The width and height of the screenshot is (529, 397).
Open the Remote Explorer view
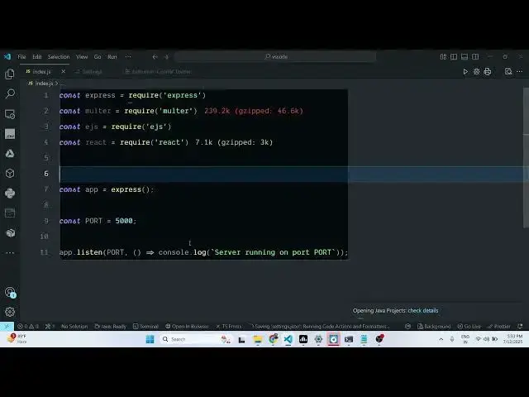pyautogui.click(x=10, y=114)
